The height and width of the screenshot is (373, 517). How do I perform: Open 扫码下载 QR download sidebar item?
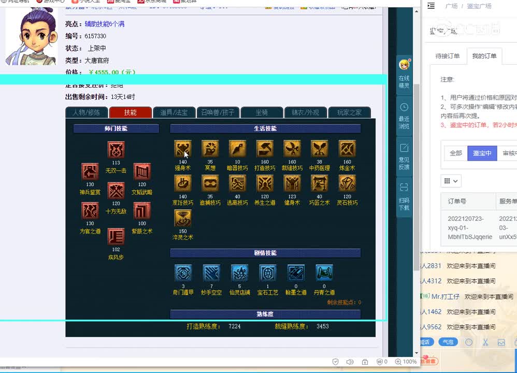404,197
